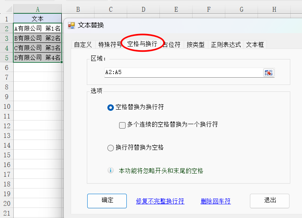Open the 特殊符号 tab
Viewport: 302px width, 218px height.
coord(109,44)
